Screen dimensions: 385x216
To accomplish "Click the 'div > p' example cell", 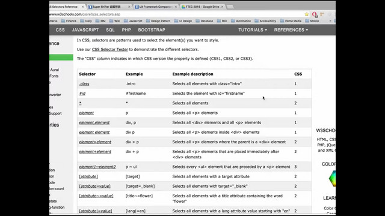I will pos(132,142).
